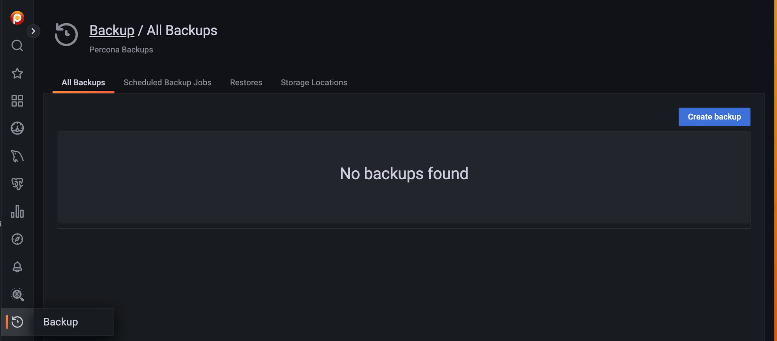
Task: Select the Backup flyout menu label
Action: click(x=61, y=322)
